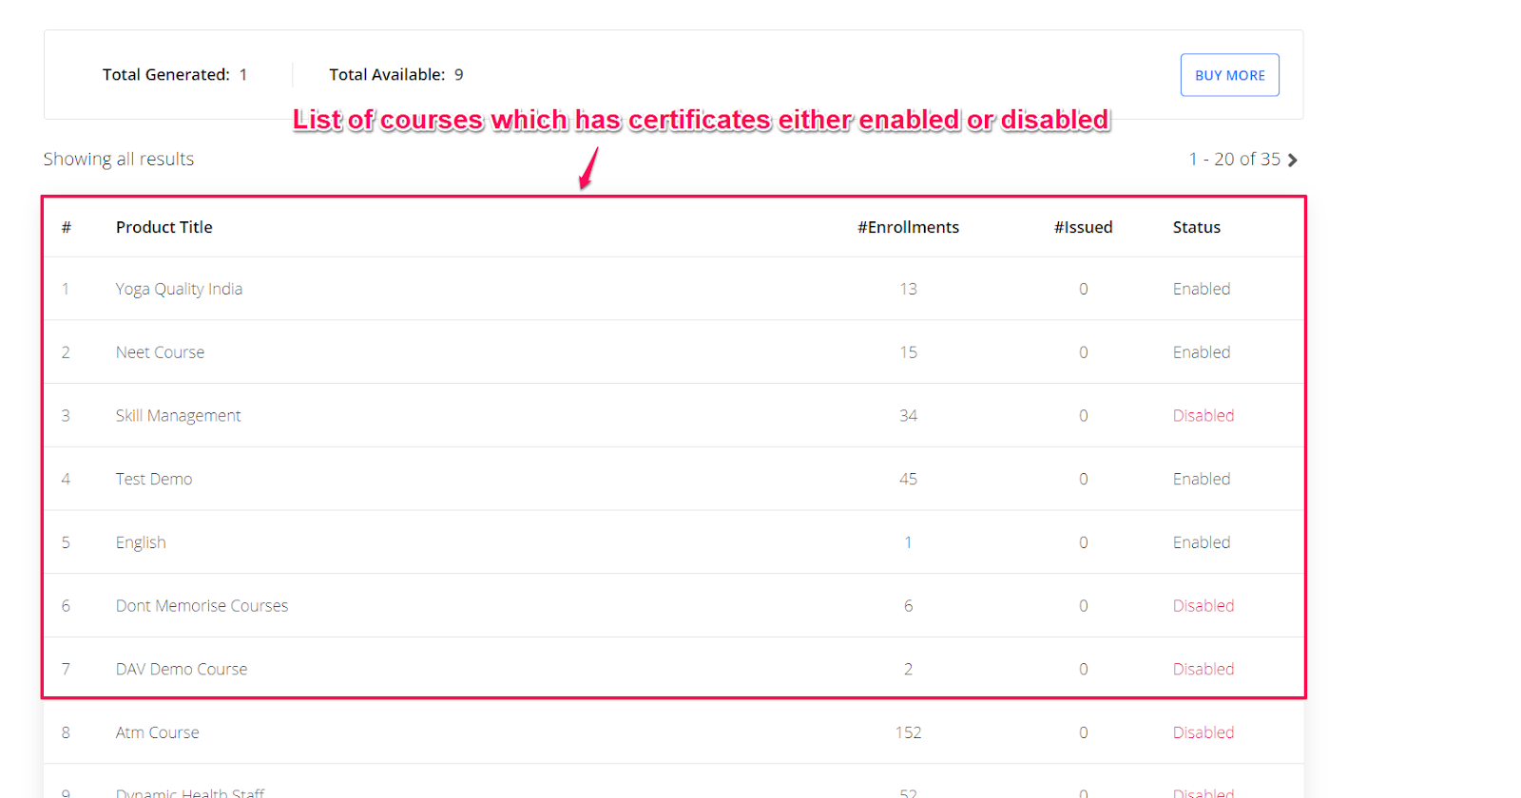This screenshot has width=1521, height=798.
Task: Select the DAV Demo Course row
Action: [x=673, y=669]
